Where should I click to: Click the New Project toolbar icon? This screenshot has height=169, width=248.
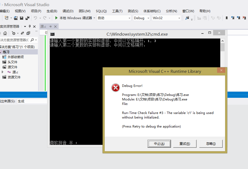(6, 18)
